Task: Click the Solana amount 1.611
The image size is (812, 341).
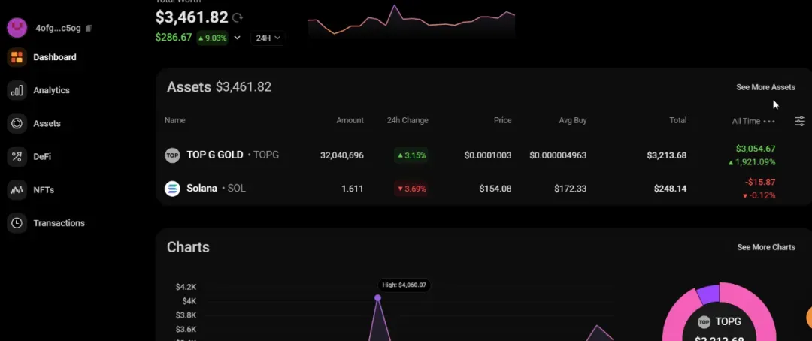Action: pos(353,189)
